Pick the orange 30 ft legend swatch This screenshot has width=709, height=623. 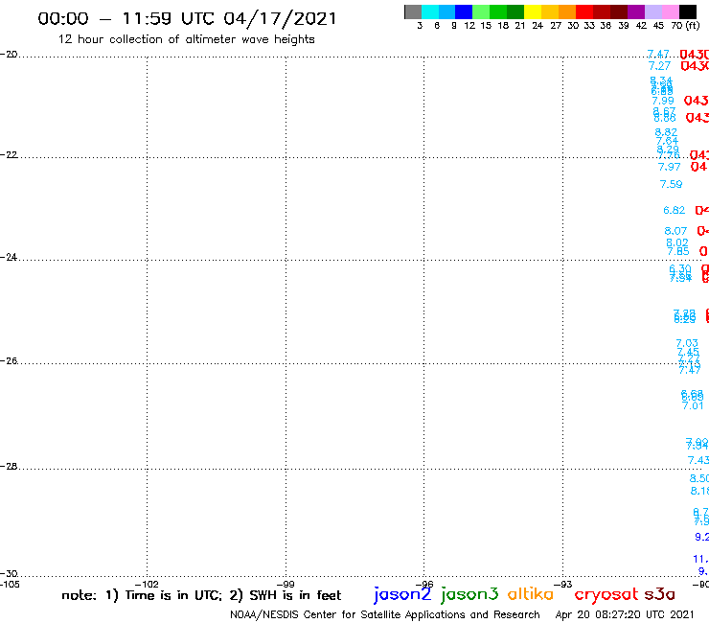(567, 12)
